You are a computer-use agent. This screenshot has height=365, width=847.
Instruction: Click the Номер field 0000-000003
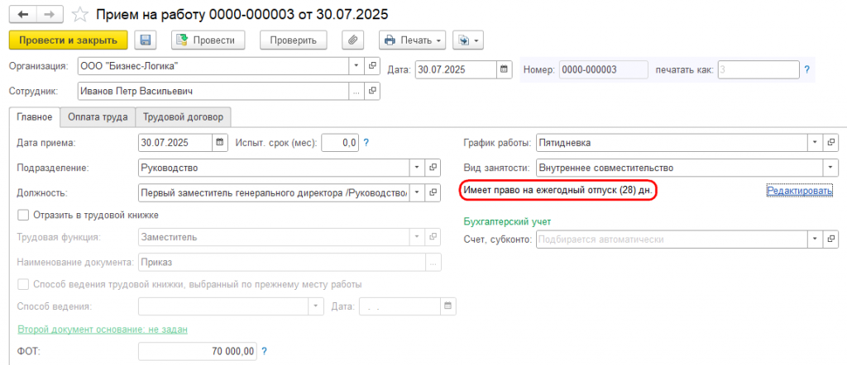pos(603,69)
